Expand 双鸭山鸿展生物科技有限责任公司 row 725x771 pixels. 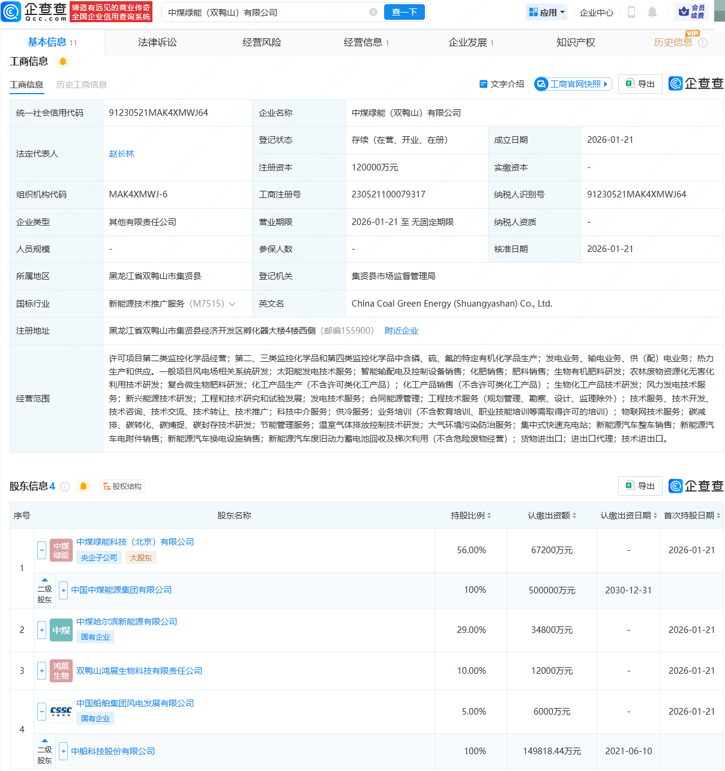coord(42,671)
